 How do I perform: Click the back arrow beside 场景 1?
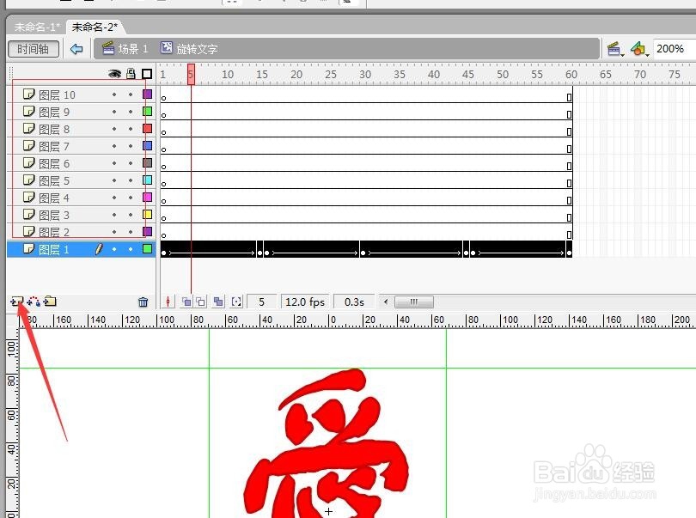77,48
